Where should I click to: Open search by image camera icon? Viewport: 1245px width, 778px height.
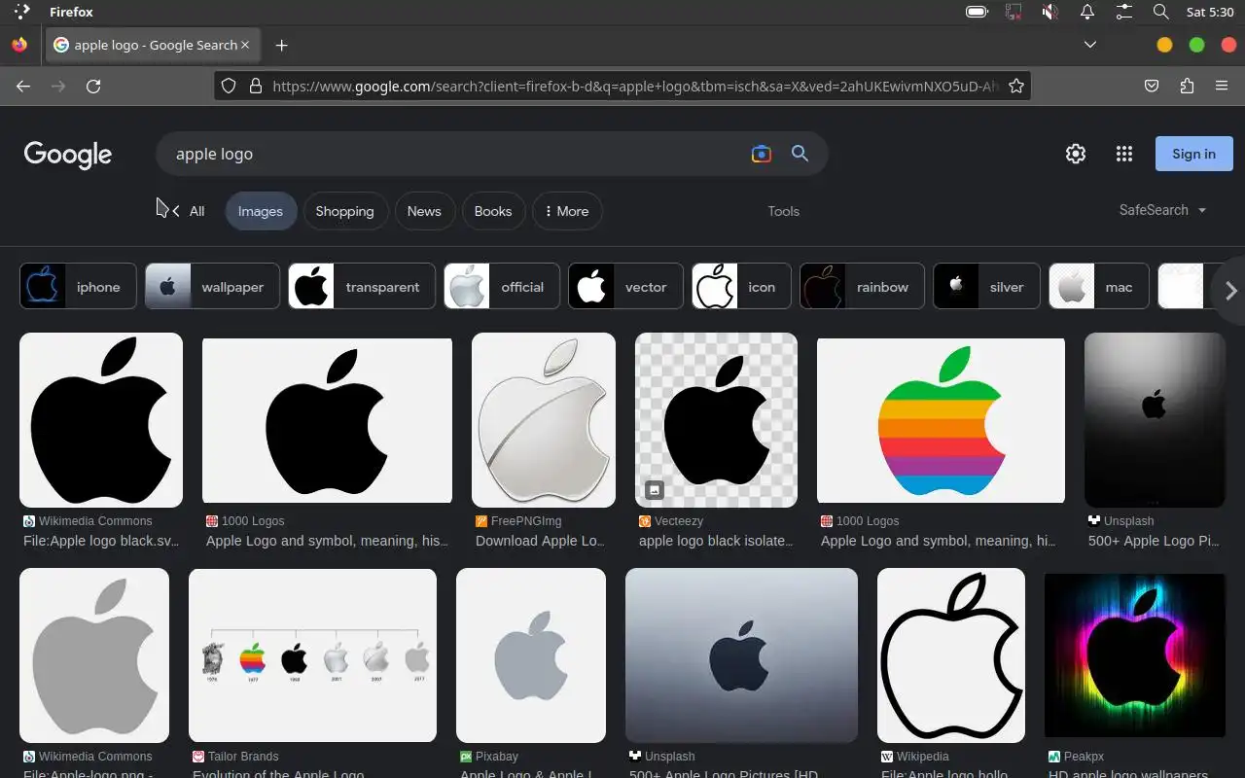(x=761, y=154)
